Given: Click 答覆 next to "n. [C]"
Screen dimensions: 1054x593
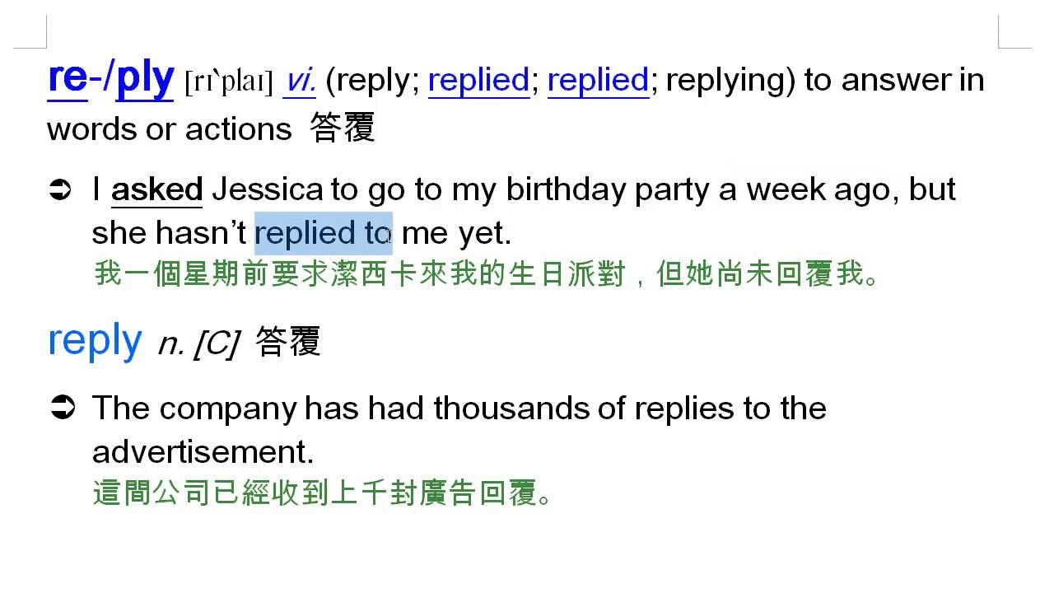Looking at the screenshot, I should (287, 343).
